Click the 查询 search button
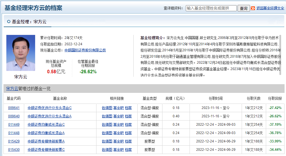 point(243,8)
